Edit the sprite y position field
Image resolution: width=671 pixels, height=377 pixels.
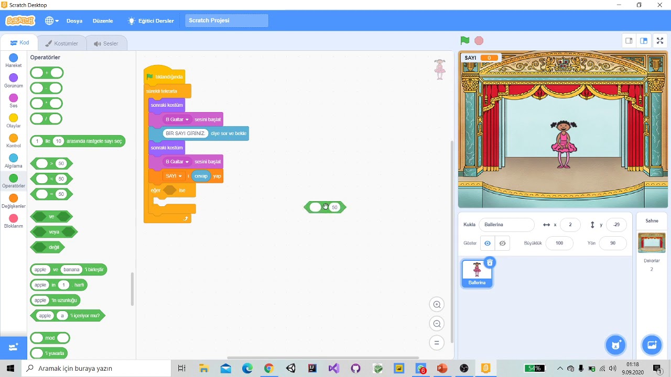(616, 225)
